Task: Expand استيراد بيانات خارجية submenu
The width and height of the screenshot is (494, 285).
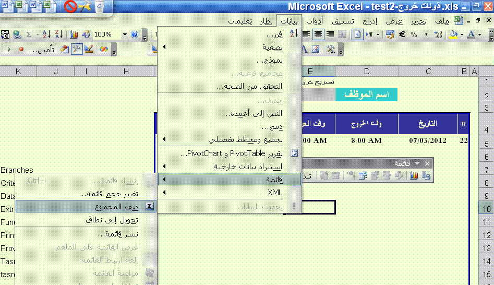Action: pos(230,167)
